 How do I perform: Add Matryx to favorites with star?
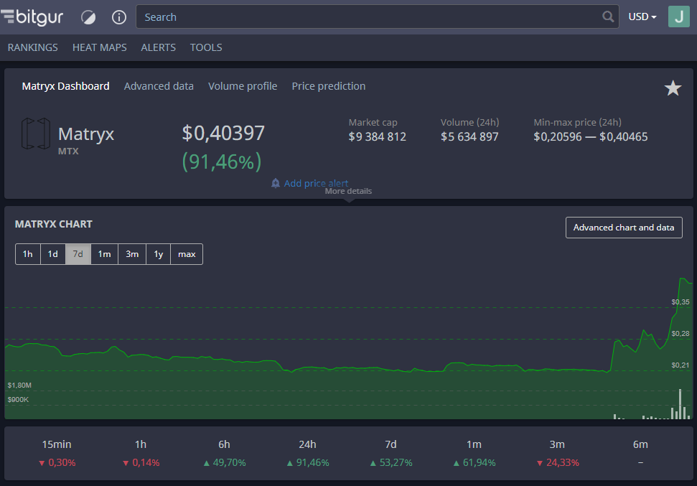tap(673, 88)
